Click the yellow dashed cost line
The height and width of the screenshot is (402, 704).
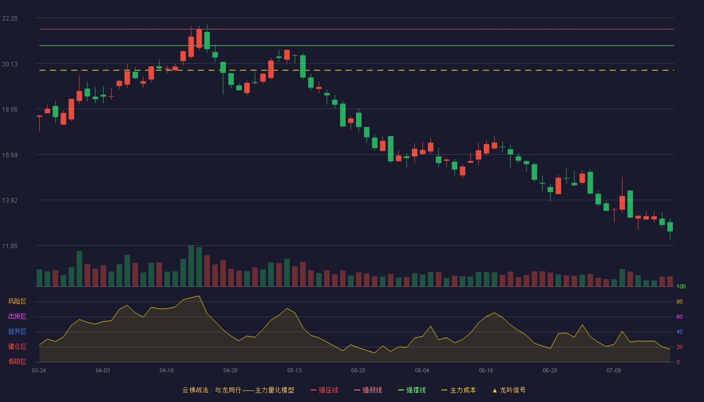[x=357, y=70]
